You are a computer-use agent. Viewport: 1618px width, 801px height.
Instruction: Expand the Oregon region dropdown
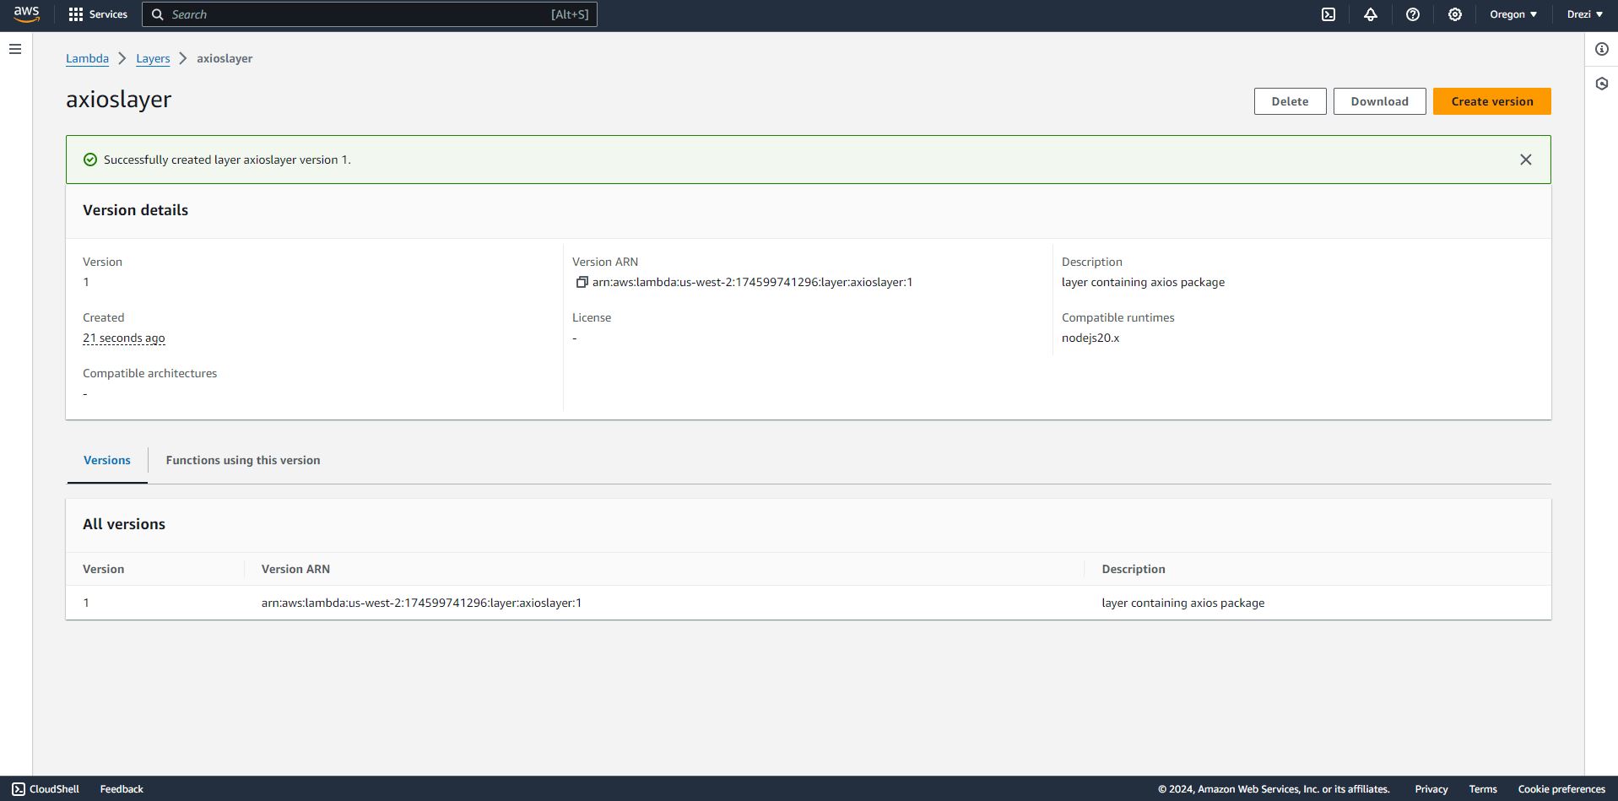(1513, 14)
